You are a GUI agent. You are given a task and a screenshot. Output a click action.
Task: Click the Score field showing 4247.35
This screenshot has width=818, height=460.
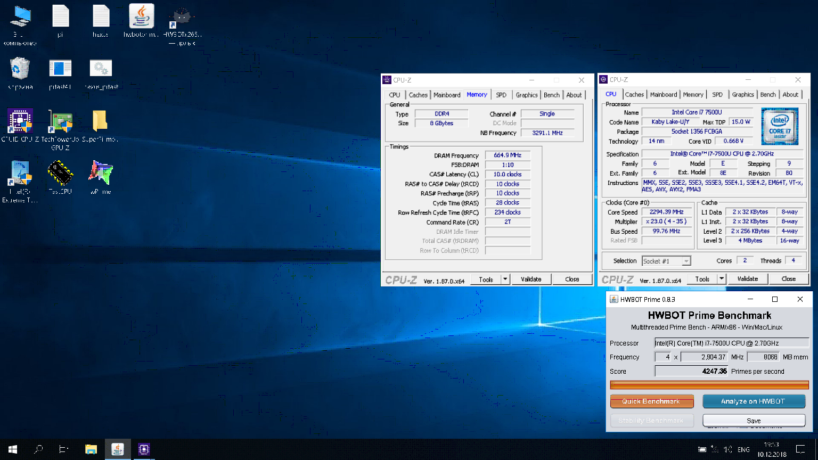click(691, 371)
